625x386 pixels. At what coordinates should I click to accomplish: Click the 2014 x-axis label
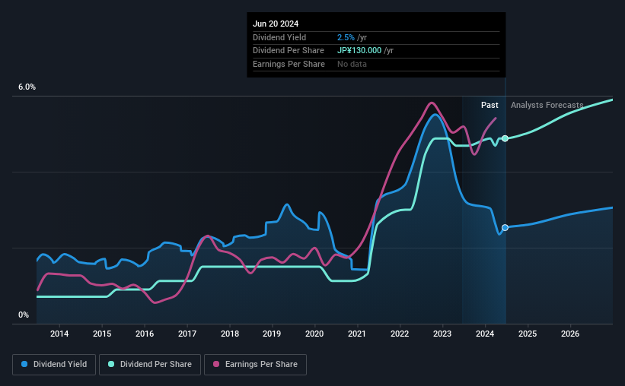pos(59,334)
